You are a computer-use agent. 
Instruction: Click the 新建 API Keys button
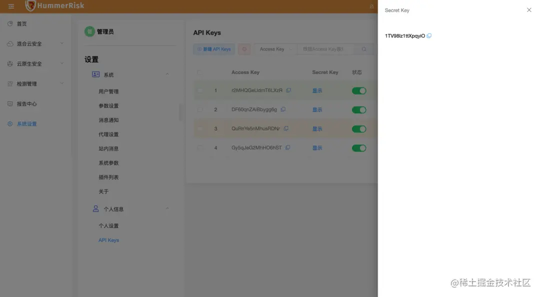[x=214, y=49]
